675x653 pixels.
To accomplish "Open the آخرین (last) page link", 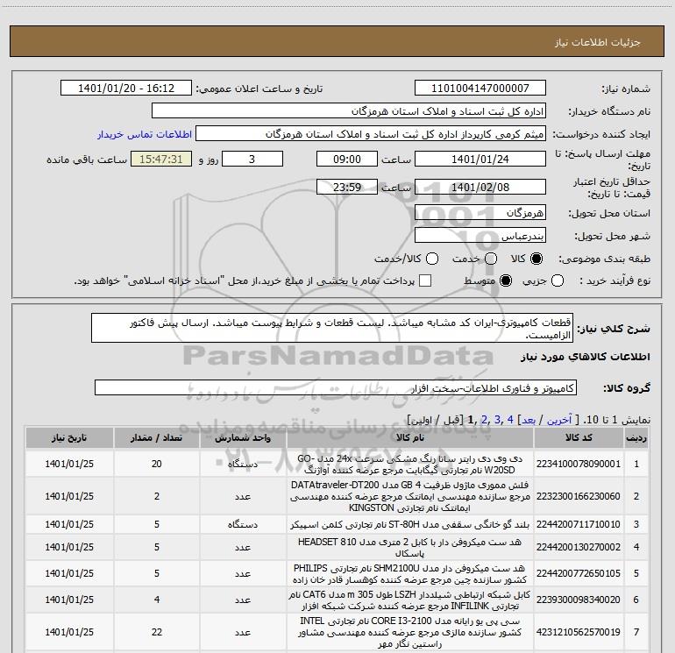I will click(x=559, y=420).
